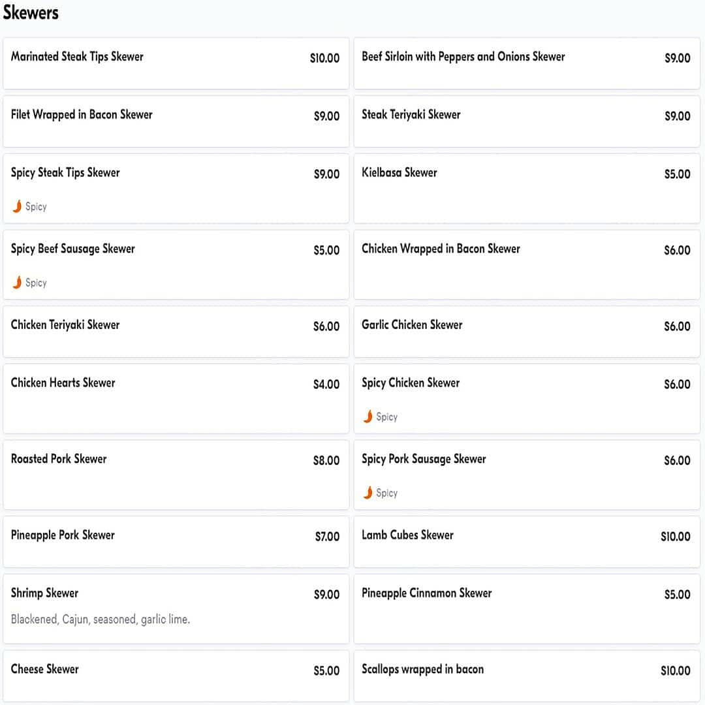The height and width of the screenshot is (705, 705).
Task: Choose the Chicken Hearts Skewer
Action: [176, 398]
